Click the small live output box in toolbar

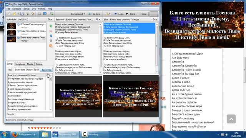point(154,14)
